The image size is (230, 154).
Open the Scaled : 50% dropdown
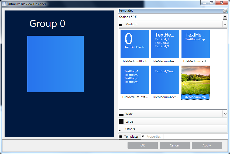coord(225,17)
